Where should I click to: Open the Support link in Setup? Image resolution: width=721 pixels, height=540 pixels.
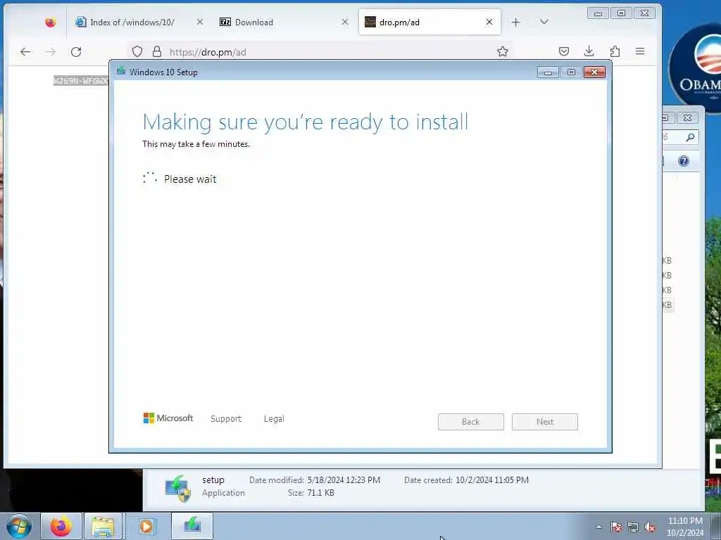point(226,419)
